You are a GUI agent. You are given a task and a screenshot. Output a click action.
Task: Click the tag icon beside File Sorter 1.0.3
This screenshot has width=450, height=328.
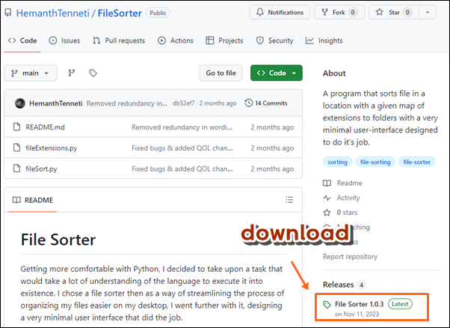point(327,305)
